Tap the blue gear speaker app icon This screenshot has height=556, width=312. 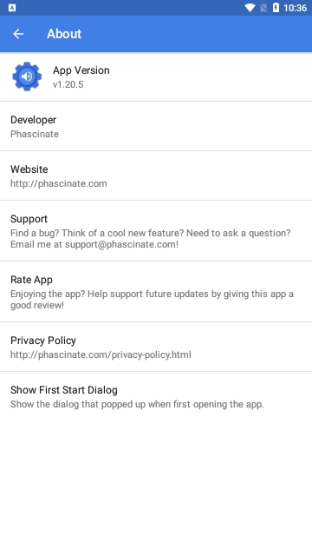tap(27, 76)
